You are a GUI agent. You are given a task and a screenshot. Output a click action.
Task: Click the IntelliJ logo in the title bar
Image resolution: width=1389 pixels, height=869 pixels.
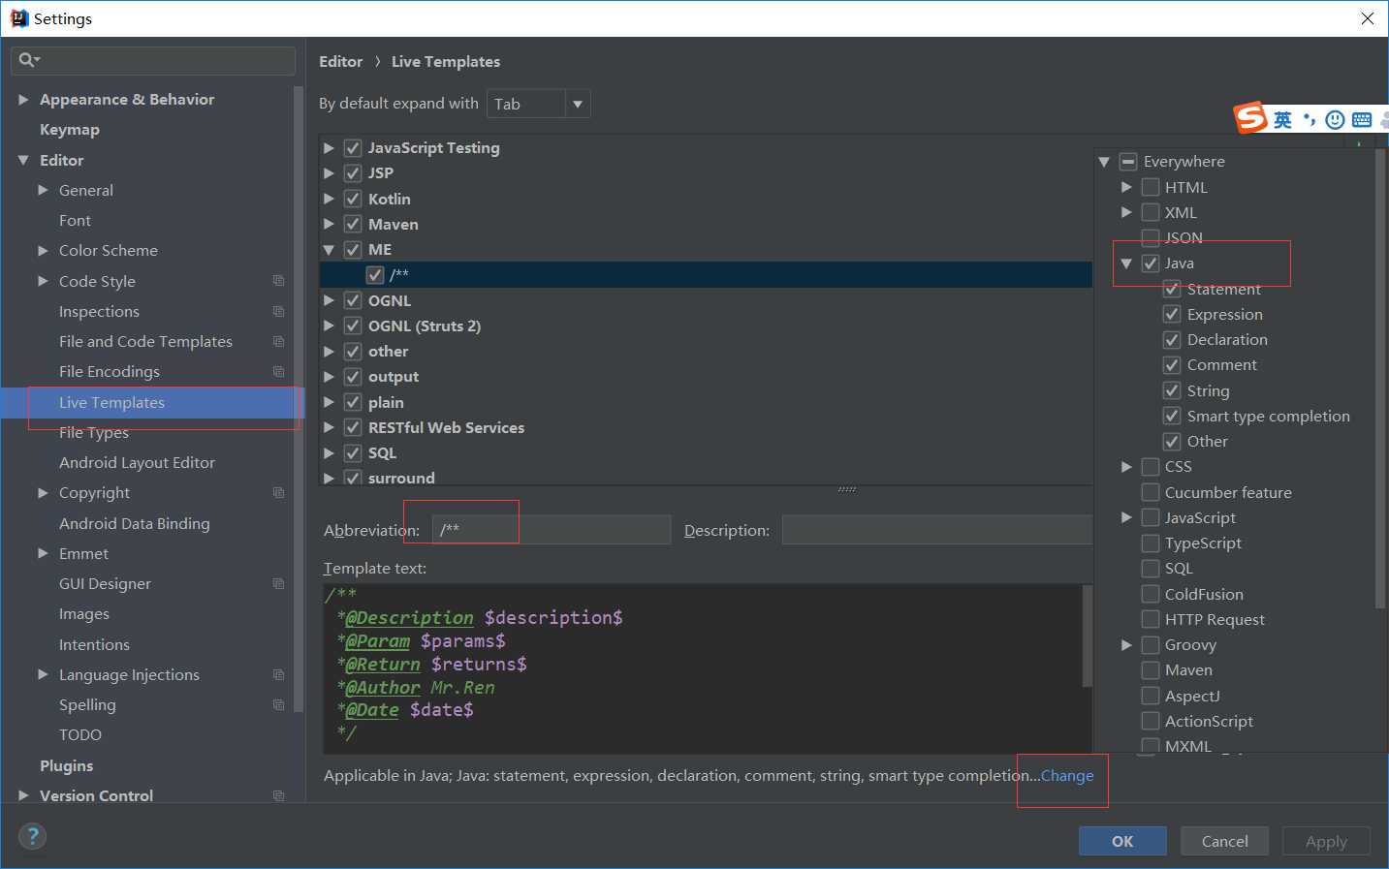click(x=18, y=18)
